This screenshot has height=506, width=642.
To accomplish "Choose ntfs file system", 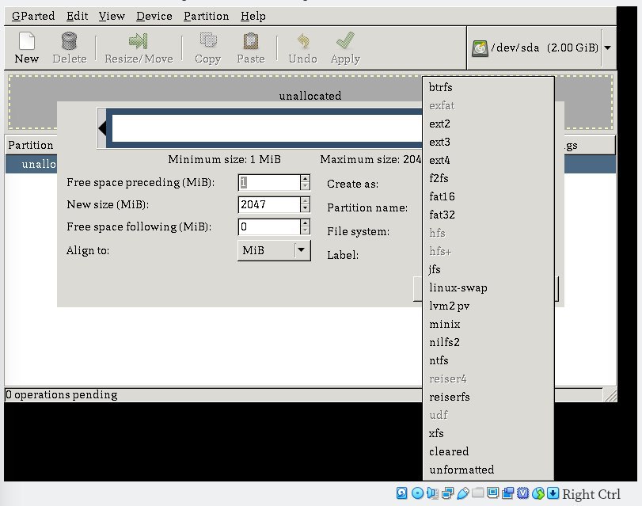I will (x=488, y=360).
